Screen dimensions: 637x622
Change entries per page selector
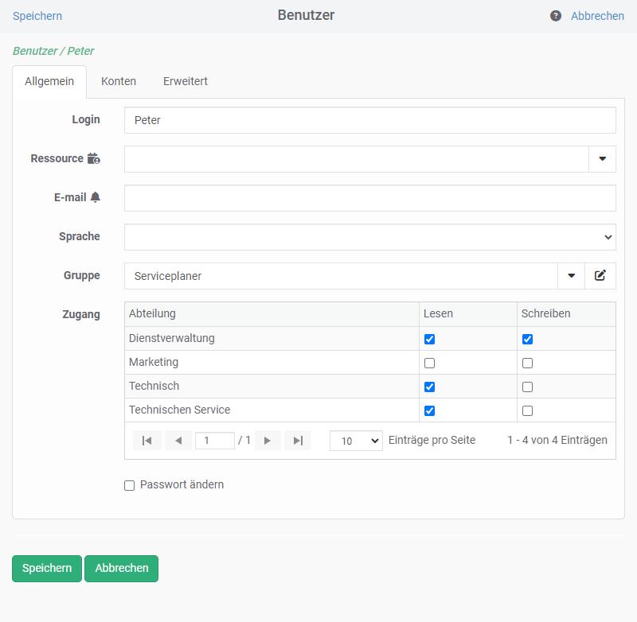tap(356, 441)
